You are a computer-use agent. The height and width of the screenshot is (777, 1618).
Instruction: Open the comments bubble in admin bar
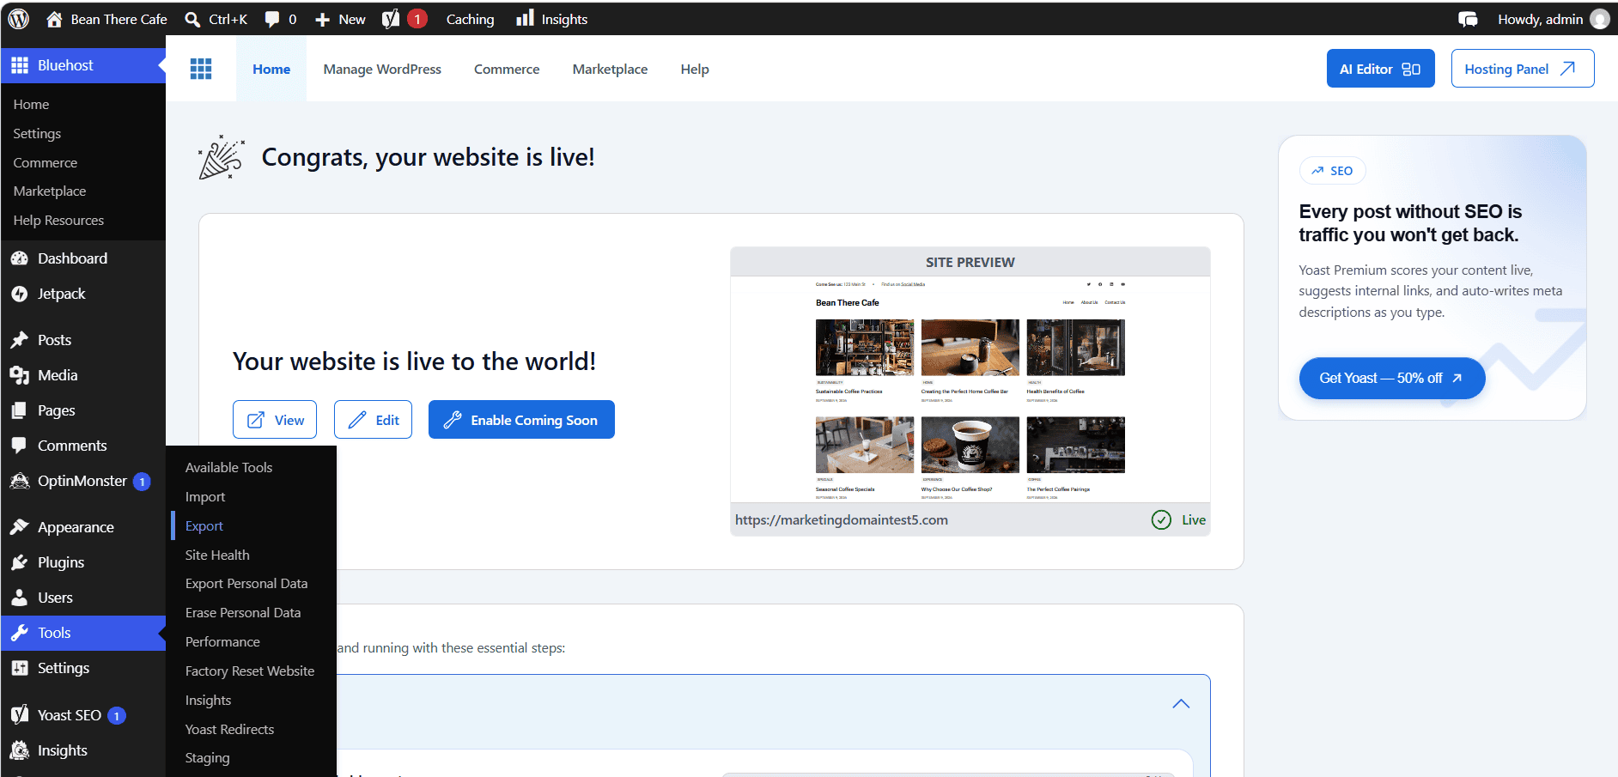click(x=281, y=19)
